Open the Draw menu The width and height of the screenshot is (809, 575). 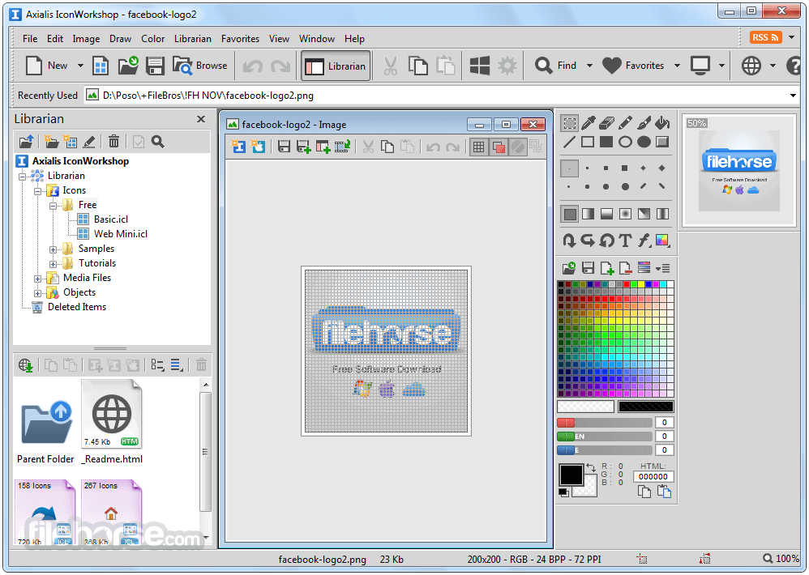point(120,38)
